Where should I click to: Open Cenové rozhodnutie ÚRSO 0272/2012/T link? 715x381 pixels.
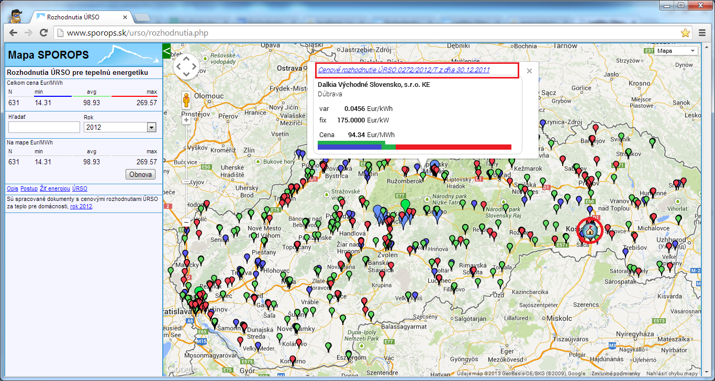point(404,70)
